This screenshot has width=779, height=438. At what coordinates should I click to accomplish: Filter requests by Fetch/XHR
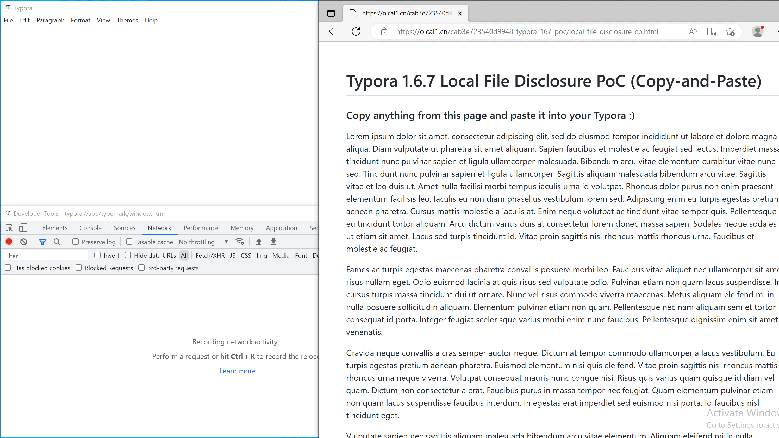point(210,255)
